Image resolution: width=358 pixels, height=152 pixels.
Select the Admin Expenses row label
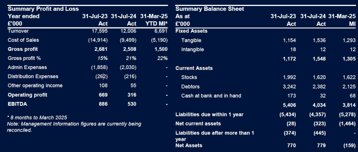(27, 67)
